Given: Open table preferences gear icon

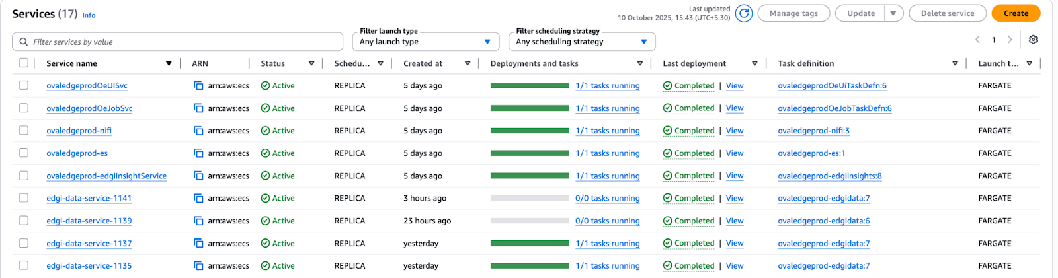Looking at the screenshot, I should click(x=1033, y=40).
